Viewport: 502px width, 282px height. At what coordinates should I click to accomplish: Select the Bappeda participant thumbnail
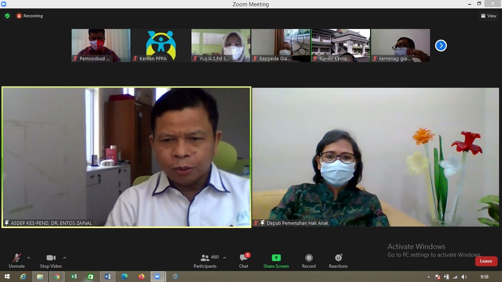[281, 46]
